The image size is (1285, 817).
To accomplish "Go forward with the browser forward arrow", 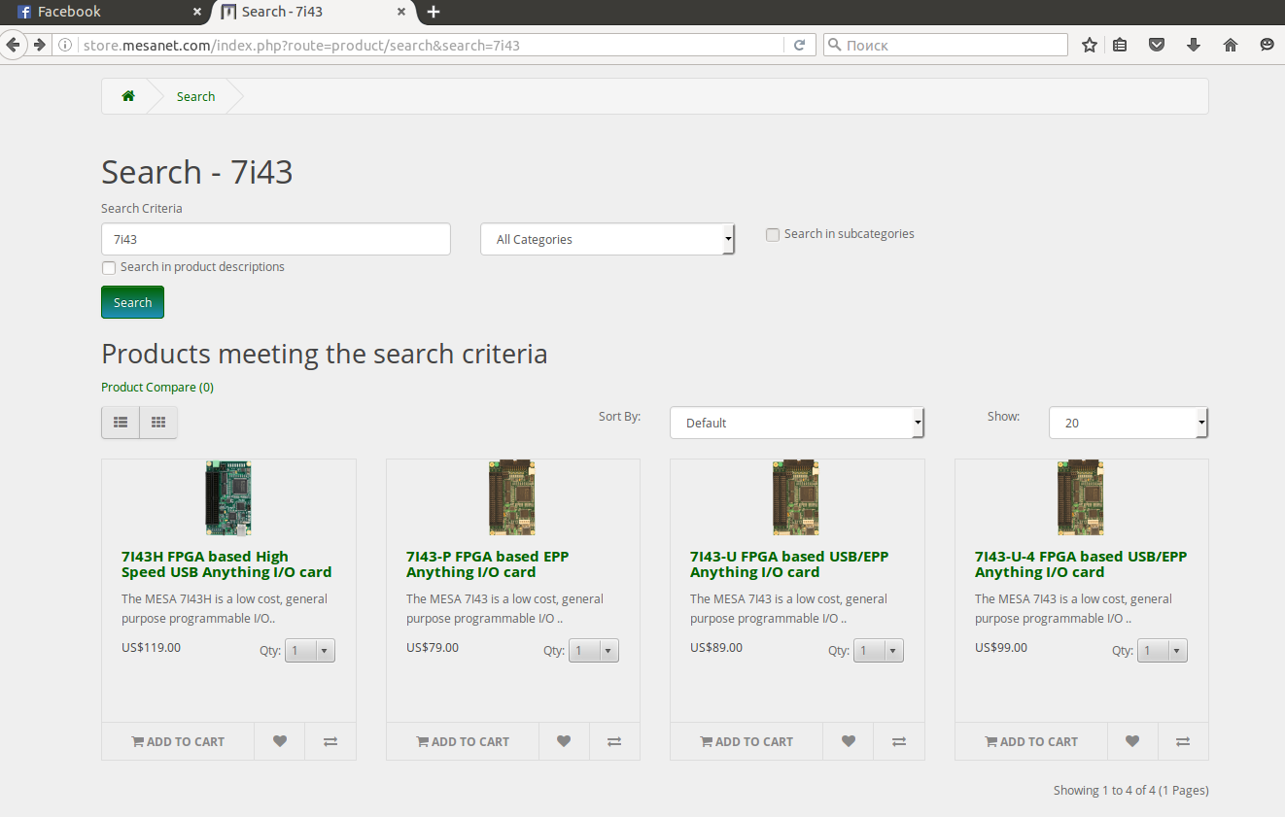I will 39,45.
